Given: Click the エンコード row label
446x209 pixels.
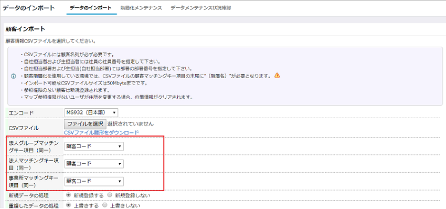Looking at the screenshot, I should [22, 113].
